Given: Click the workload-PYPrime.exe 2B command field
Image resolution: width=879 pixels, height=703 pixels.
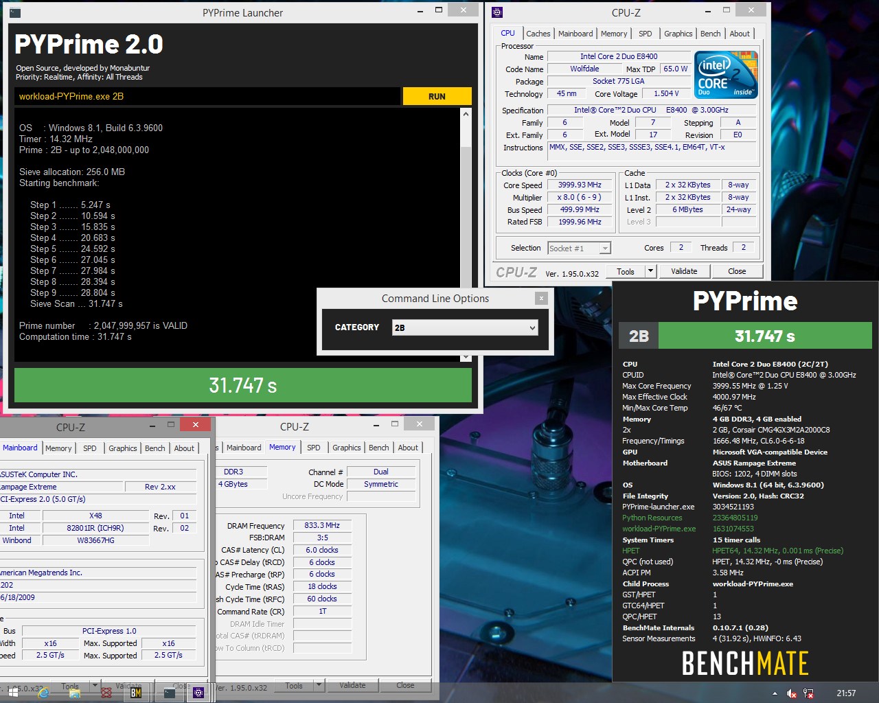Looking at the screenshot, I should (x=207, y=96).
